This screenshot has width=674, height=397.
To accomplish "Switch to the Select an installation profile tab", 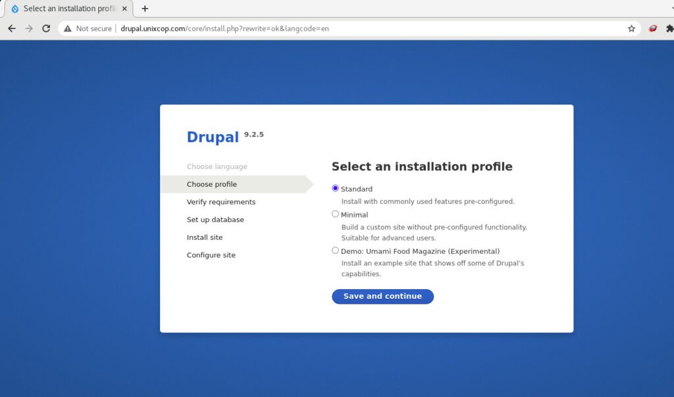I will click(x=68, y=9).
